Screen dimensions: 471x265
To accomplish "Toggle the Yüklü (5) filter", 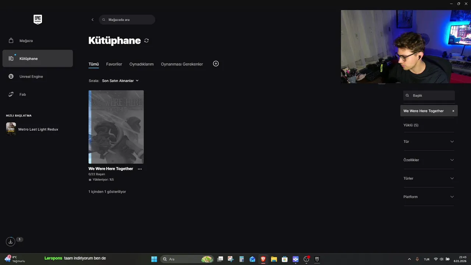I will point(411,125).
